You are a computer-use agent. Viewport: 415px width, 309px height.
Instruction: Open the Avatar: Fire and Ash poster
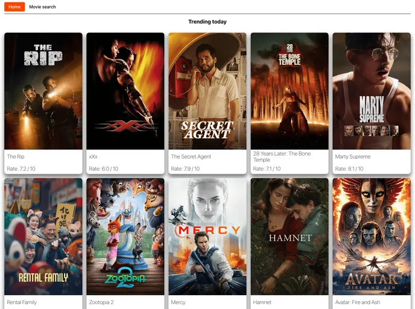click(x=372, y=237)
